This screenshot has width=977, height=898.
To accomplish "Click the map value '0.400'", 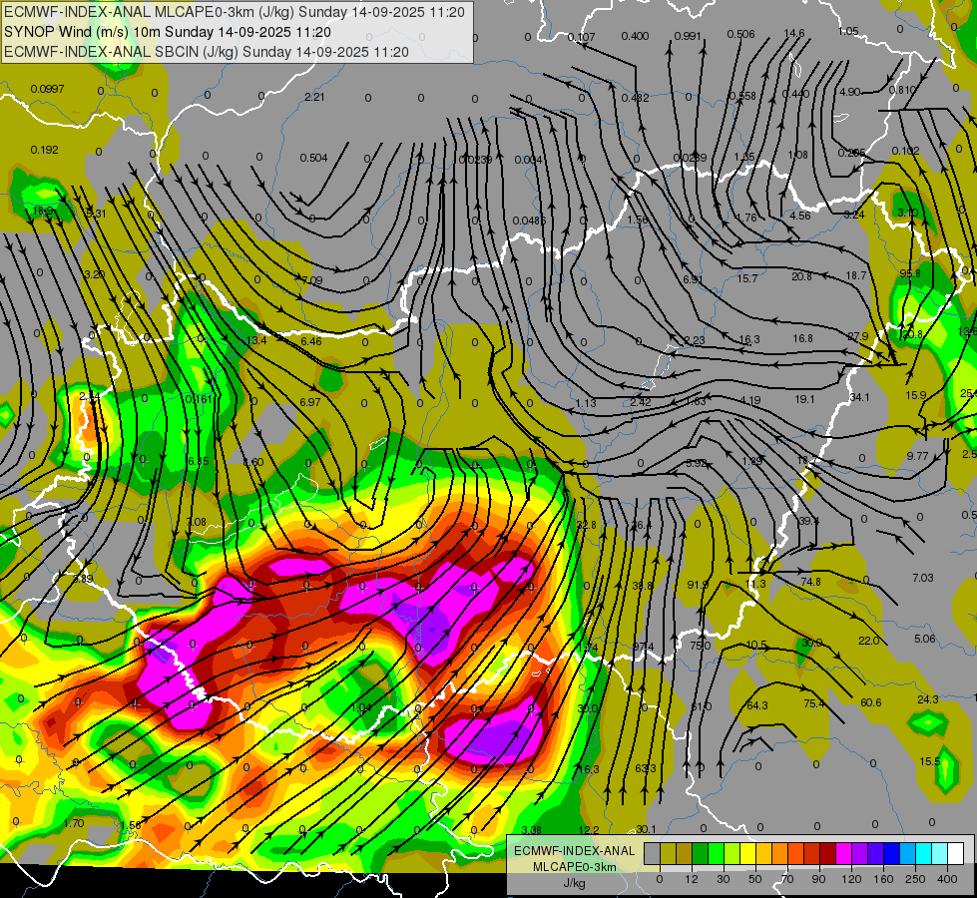I will [635, 36].
